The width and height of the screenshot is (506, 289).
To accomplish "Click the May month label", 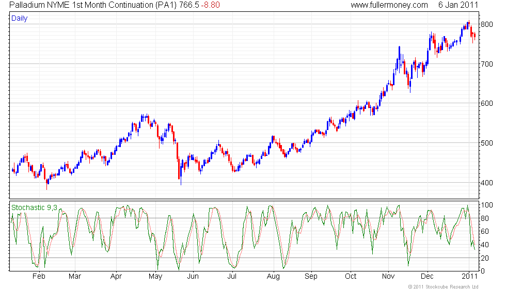I will pyautogui.click(x=155, y=277).
